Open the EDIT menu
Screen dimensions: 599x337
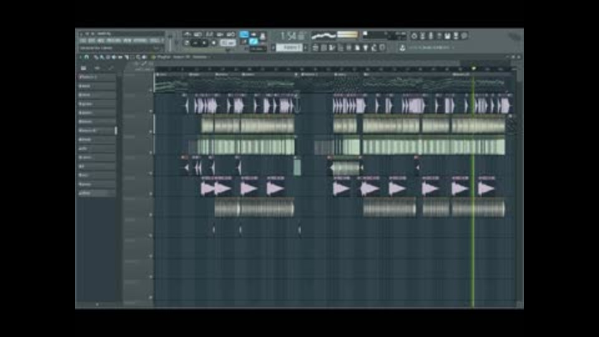coord(90,41)
